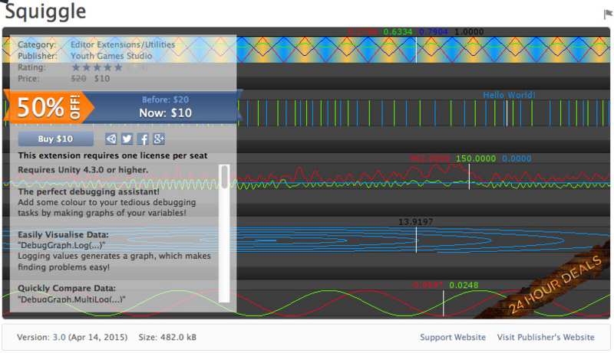Viewport: 614px width, 353px height.
Task: Click 'Easily Visualise Data:' heading
Action: 63,234
